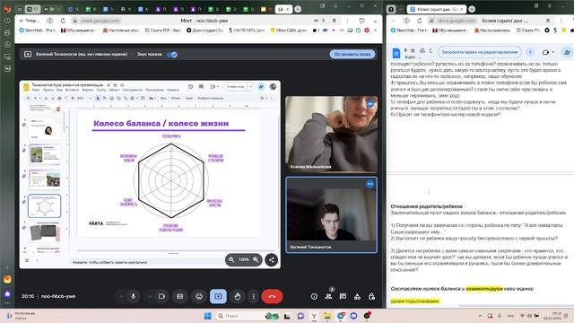This screenshot has width=574, height=323.
Task: Open meeting details info icon
Action: (314, 296)
